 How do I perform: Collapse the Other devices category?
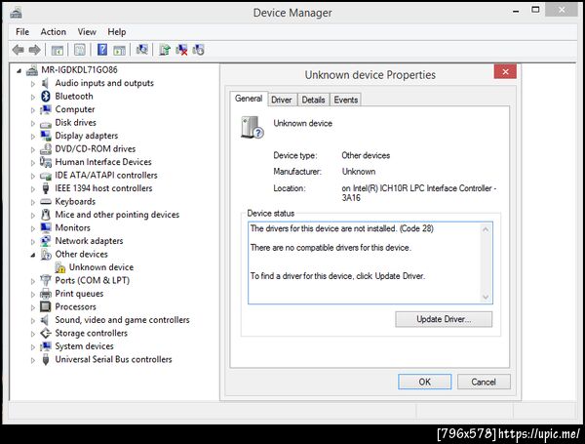click(33, 255)
